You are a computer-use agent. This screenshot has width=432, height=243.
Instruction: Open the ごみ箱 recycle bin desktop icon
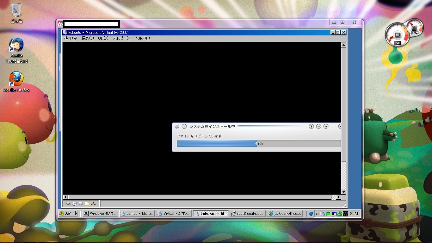(x=16, y=13)
